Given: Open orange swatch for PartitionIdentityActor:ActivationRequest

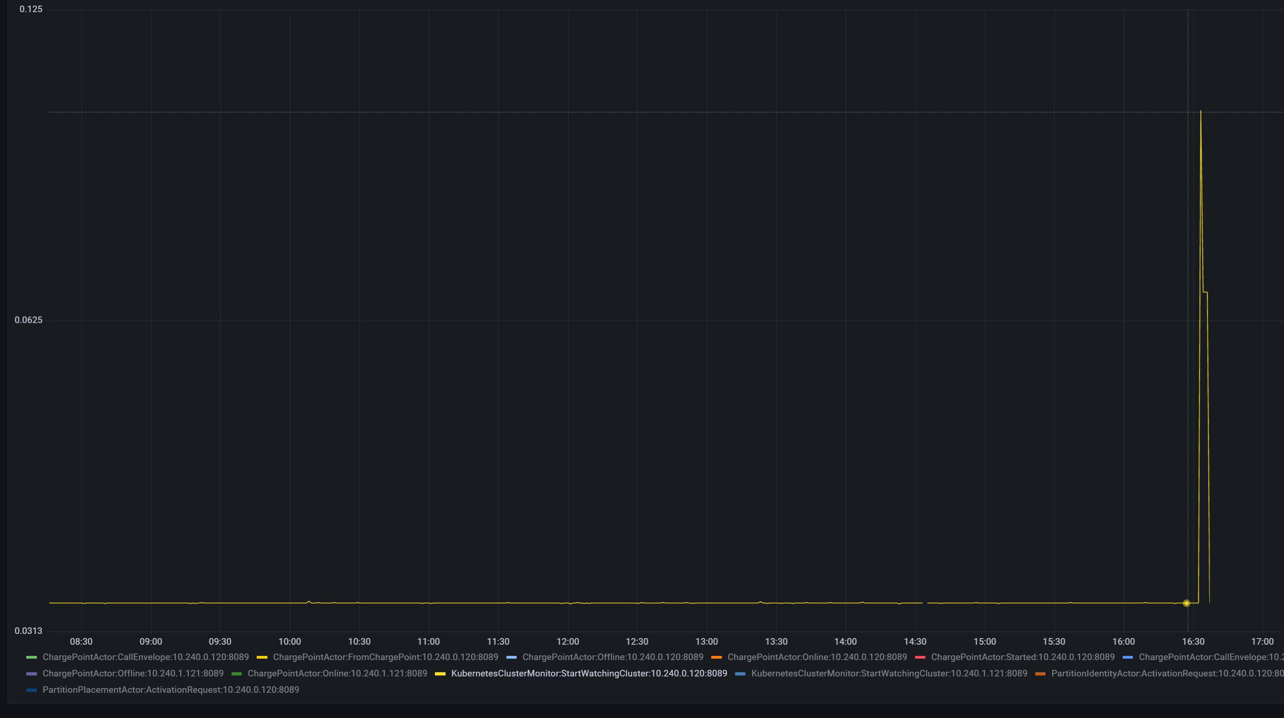Looking at the screenshot, I should [x=1040, y=674].
